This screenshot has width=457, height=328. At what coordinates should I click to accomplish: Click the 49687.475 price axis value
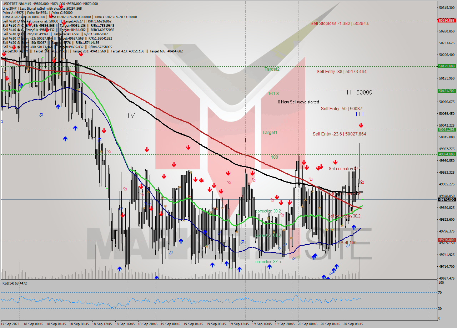click(447, 278)
